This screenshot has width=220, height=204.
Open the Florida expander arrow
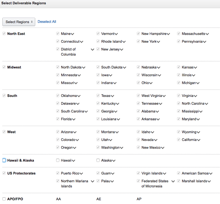click(74, 120)
